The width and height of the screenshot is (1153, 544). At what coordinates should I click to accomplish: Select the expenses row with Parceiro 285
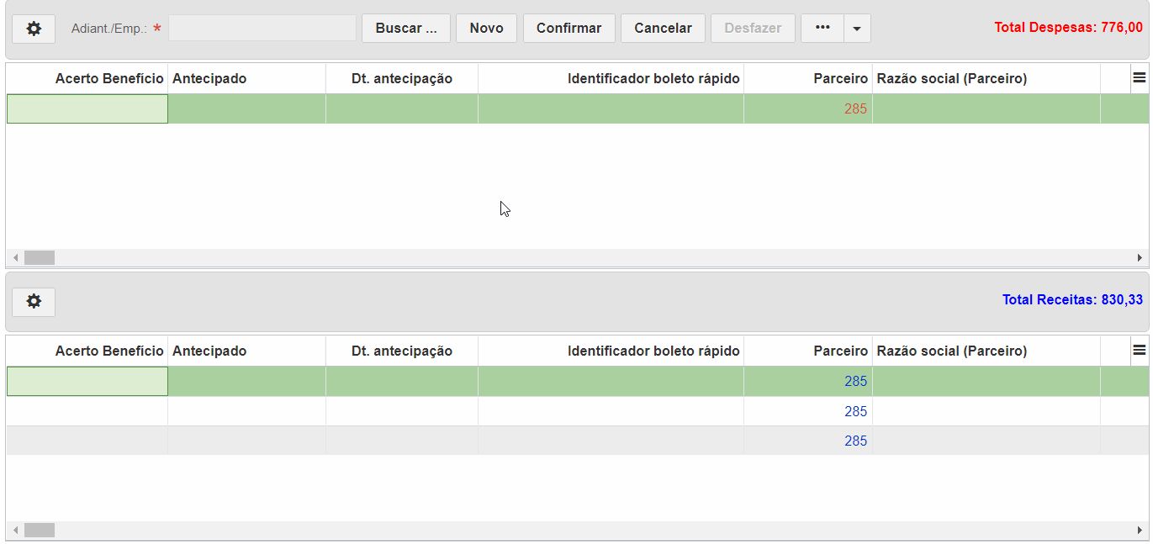coord(578,108)
